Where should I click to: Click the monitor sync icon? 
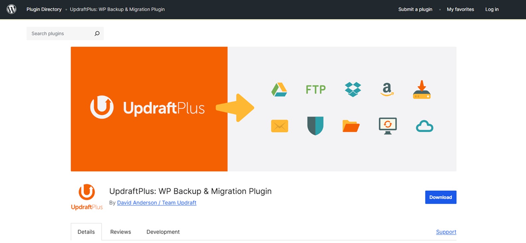388,126
